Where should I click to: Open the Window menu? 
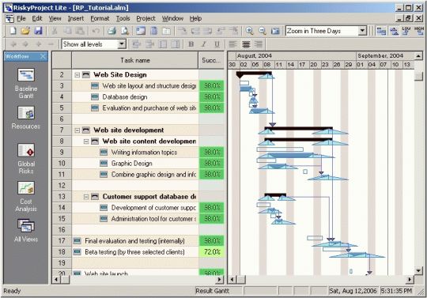[x=172, y=18]
